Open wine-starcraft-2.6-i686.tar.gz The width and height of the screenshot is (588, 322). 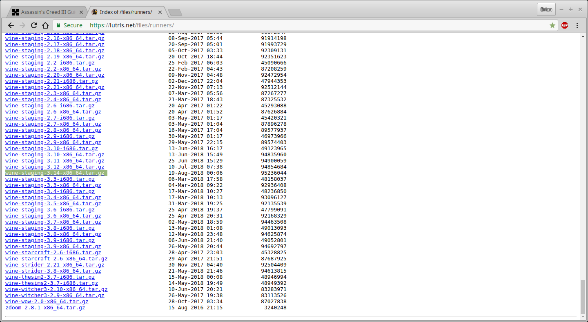click(x=53, y=253)
